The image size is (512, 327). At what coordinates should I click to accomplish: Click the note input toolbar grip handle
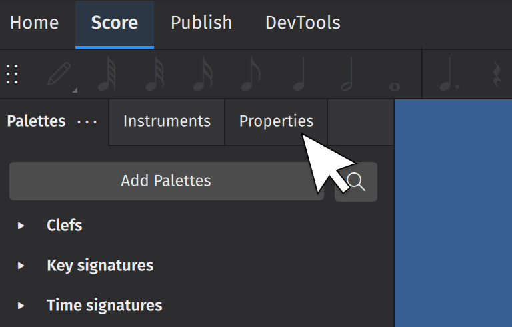coord(12,74)
